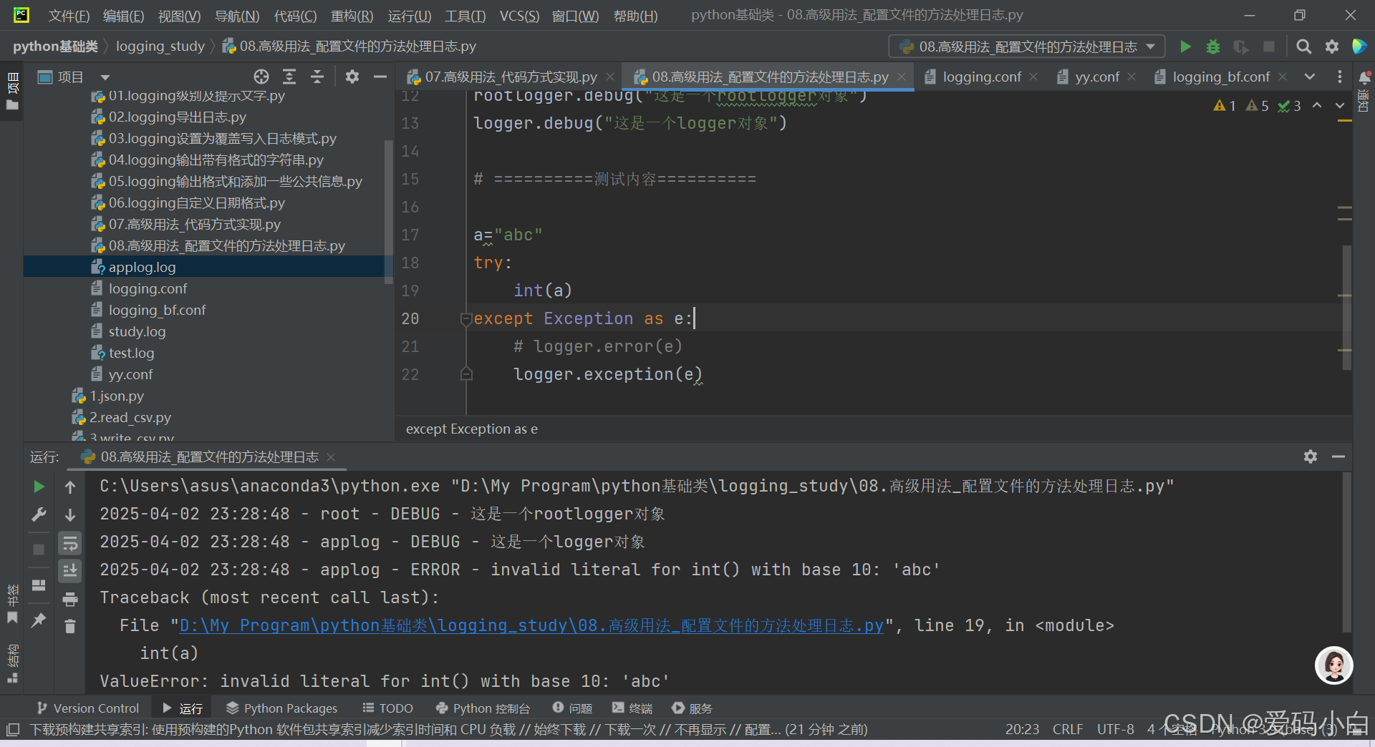This screenshot has width=1375, height=747.
Task: Run with coverage icon in the top toolbar
Action: click(1241, 47)
